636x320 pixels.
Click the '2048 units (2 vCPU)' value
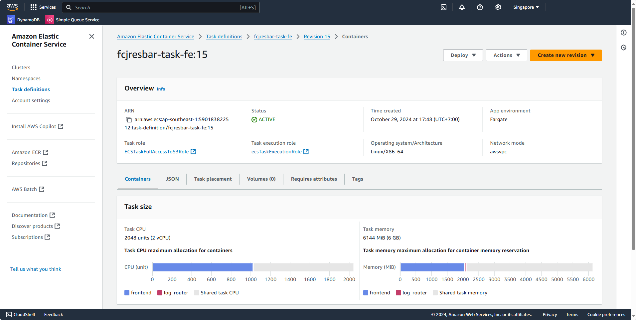coord(147,238)
